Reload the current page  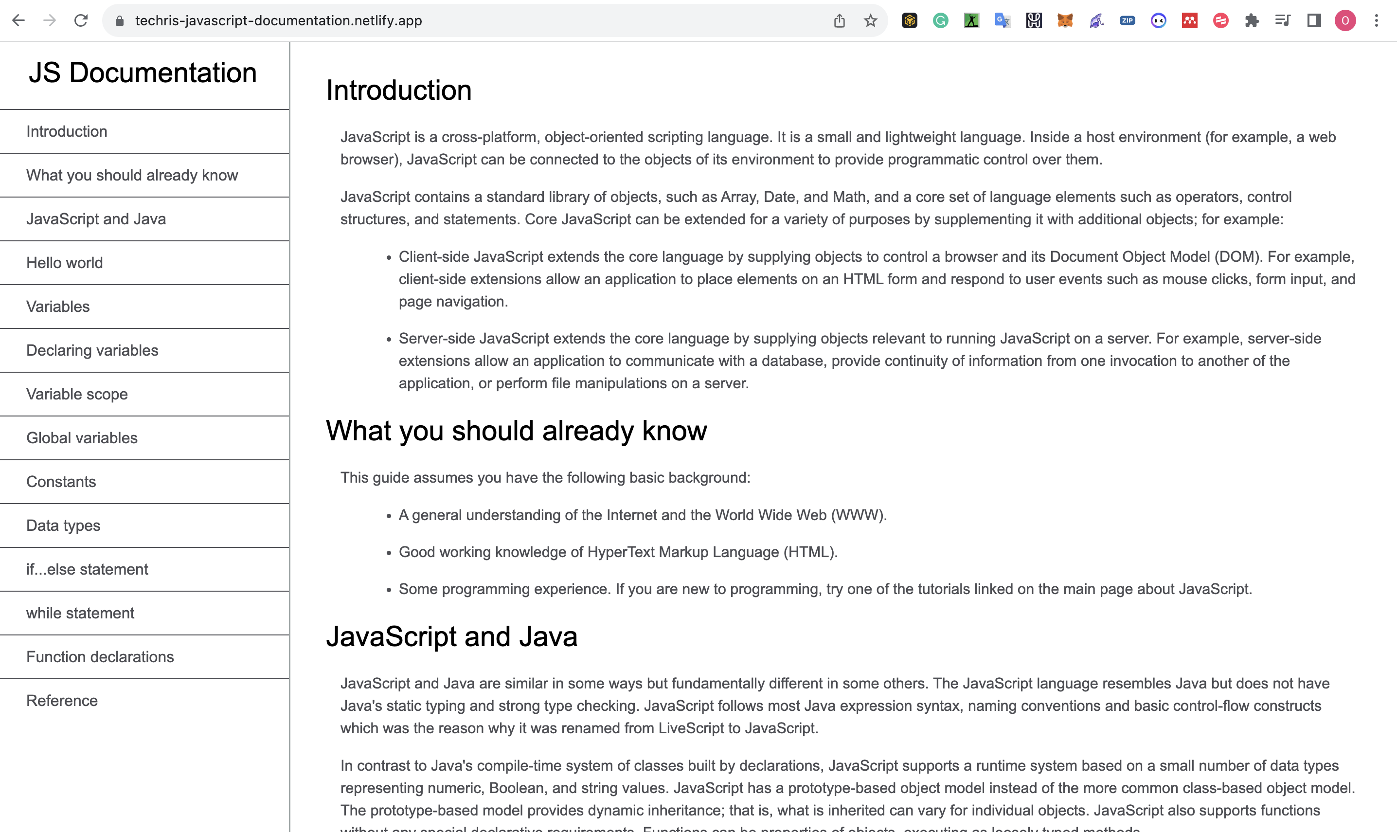coord(81,21)
